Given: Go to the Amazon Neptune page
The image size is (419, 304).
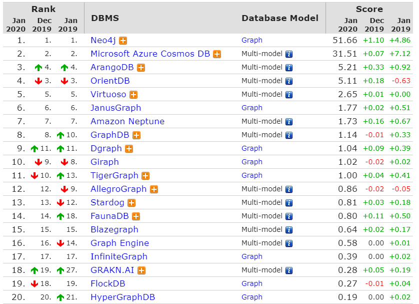Looking at the screenshot, I should [x=127, y=122].
